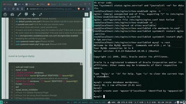
Task: Click the 1.7 GiB | 5.2 GiB memory indicator
Action: pyautogui.click(x=145, y=102)
